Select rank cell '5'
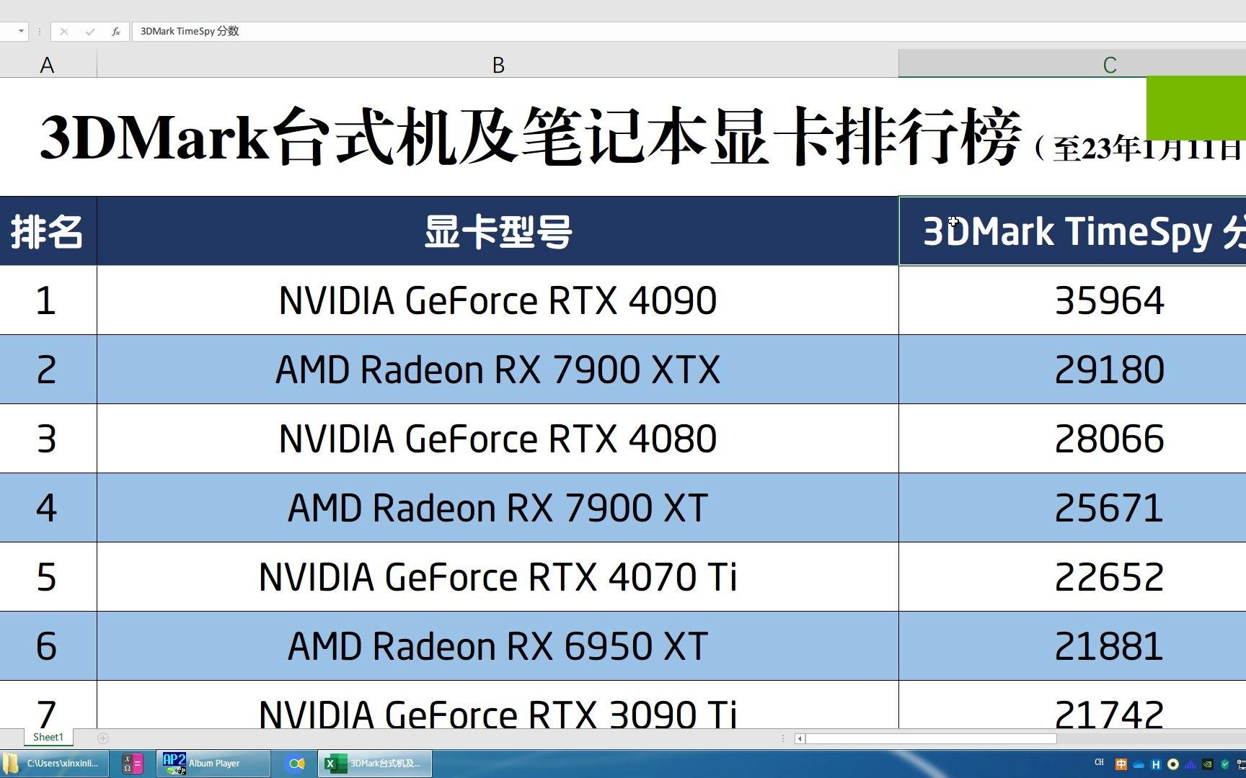Viewport: 1246px width, 778px height. 48,577
